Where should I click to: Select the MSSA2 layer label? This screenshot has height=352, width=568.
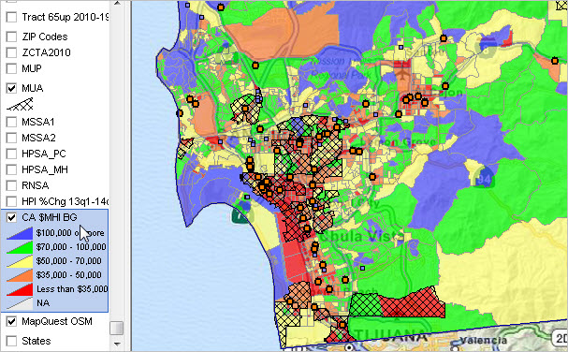pos(38,138)
